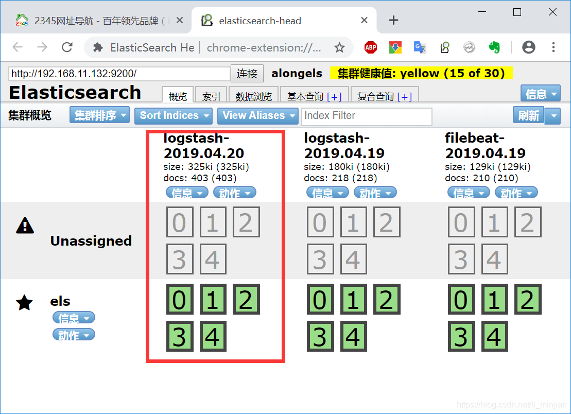Select unassigned shard 1 of logstash-2019.04.20
The image size is (571, 414).
[213, 222]
